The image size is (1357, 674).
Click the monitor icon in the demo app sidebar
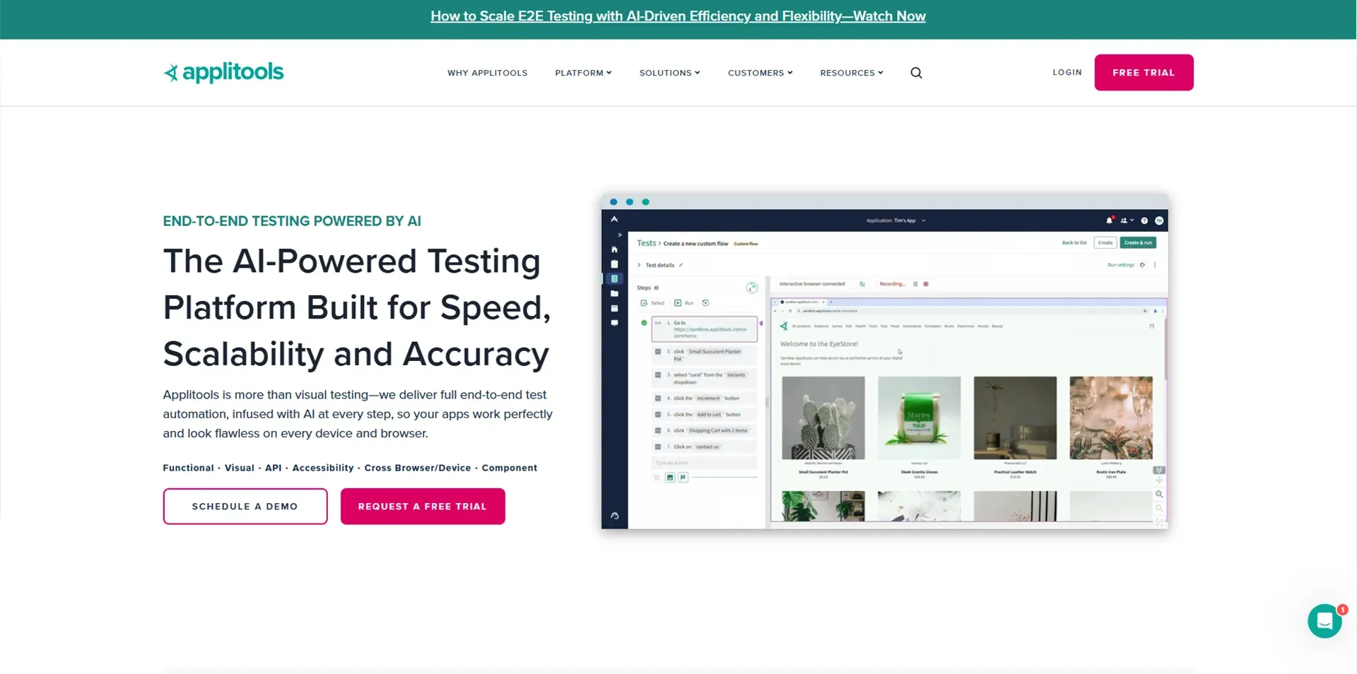pos(614,323)
